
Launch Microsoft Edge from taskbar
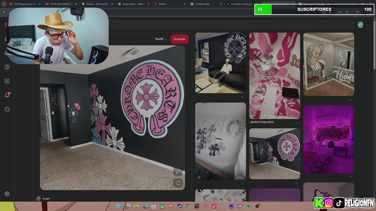[x=145, y=206]
